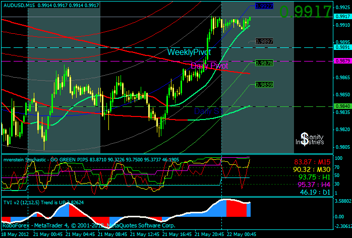Click the cyan 0.9891 price axis tag

pyautogui.click(x=342, y=47)
